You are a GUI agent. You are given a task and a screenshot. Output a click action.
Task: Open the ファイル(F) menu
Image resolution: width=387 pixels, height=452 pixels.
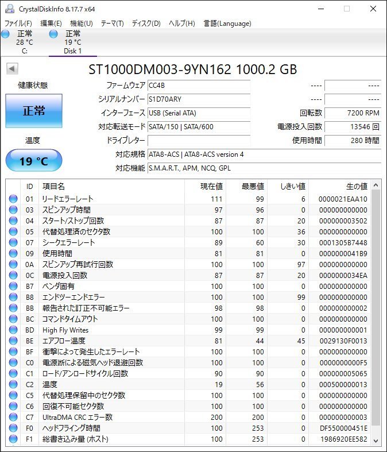click(18, 24)
